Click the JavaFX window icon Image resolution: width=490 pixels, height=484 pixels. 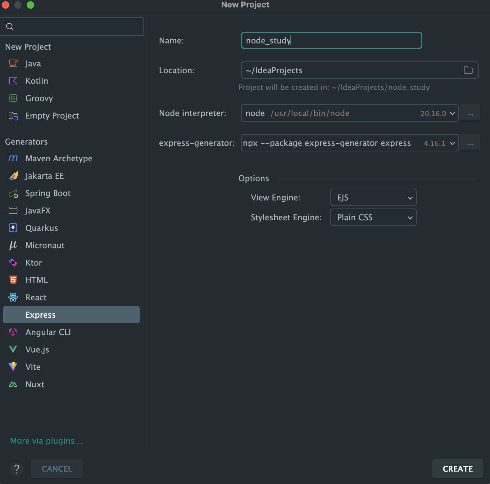coord(13,210)
